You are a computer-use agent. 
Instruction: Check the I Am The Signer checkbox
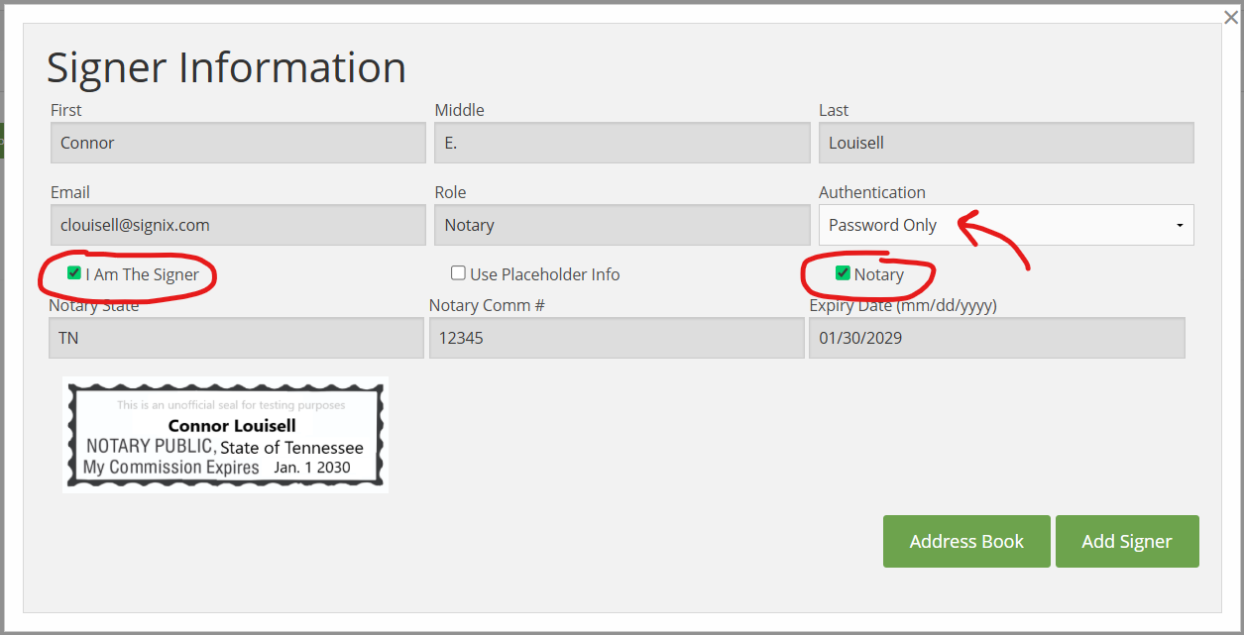tap(74, 273)
